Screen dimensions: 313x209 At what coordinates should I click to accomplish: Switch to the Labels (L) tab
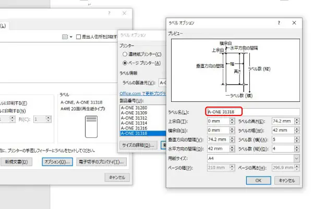tap(4, 26)
